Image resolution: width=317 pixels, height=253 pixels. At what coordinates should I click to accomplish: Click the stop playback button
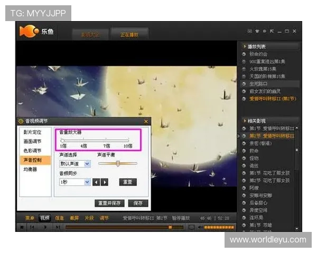coord(22,227)
